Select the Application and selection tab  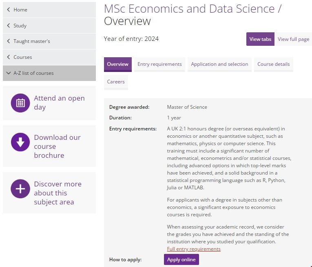click(x=219, y=64)
